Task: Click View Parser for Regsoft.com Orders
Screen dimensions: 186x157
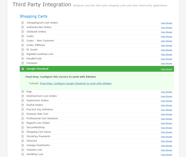Action: click(x=166, y=123)
